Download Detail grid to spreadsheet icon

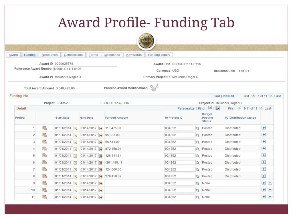coord(218,108)
